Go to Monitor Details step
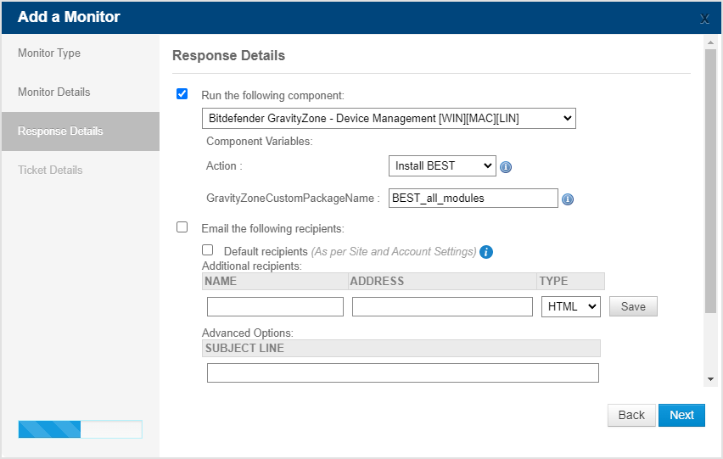Image resolution: width=723 pixels, height=459 pixels. [x=54, y=92]
